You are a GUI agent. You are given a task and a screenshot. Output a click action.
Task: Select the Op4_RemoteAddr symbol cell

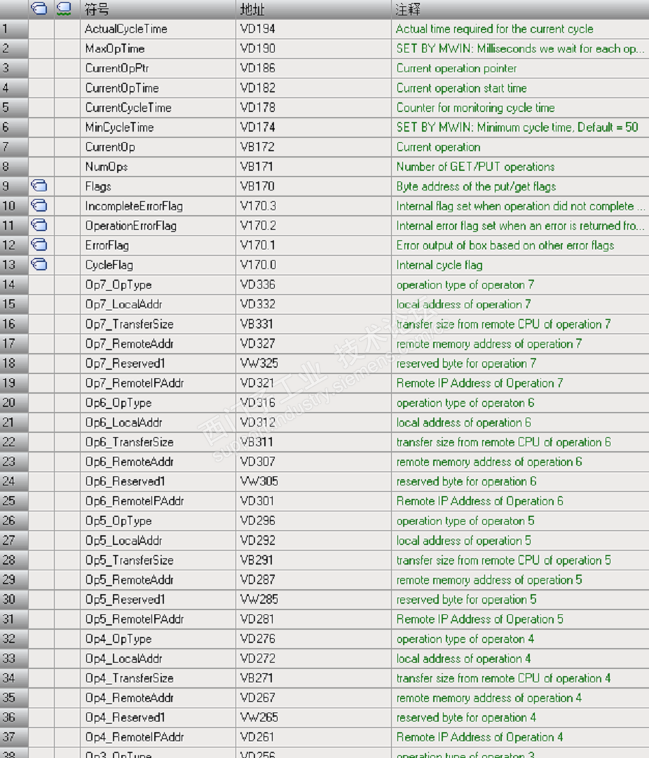[158, 698]
